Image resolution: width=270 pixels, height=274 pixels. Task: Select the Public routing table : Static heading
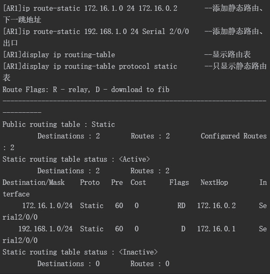click(x=59, y=124)
